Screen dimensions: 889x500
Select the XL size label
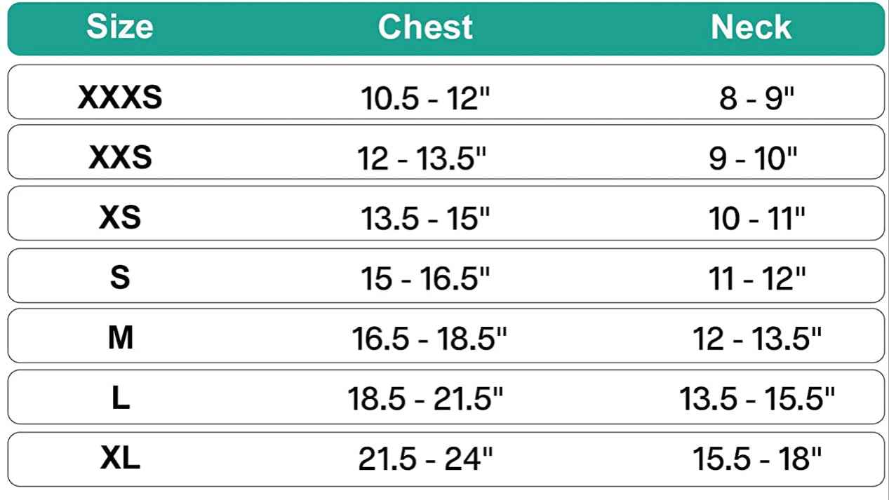pos(120,459)
